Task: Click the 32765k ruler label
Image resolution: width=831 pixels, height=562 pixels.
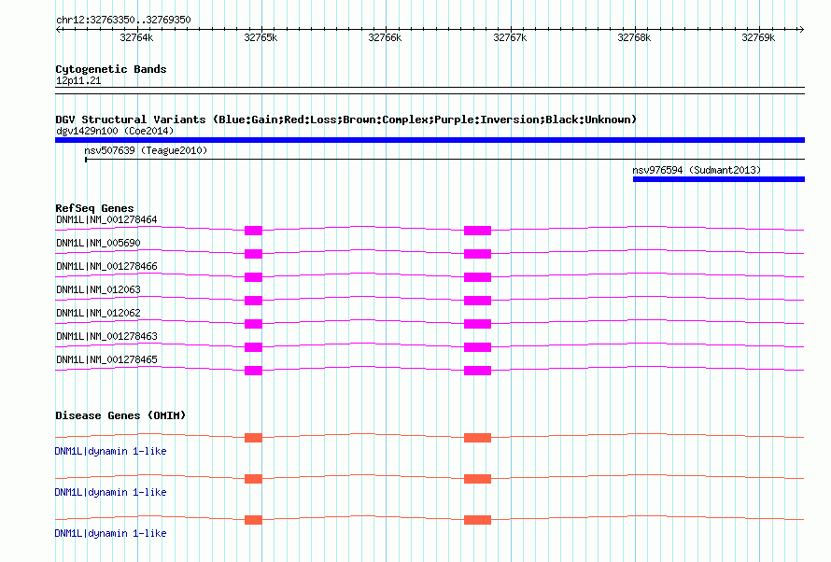Action: click(x=261, y=38)
